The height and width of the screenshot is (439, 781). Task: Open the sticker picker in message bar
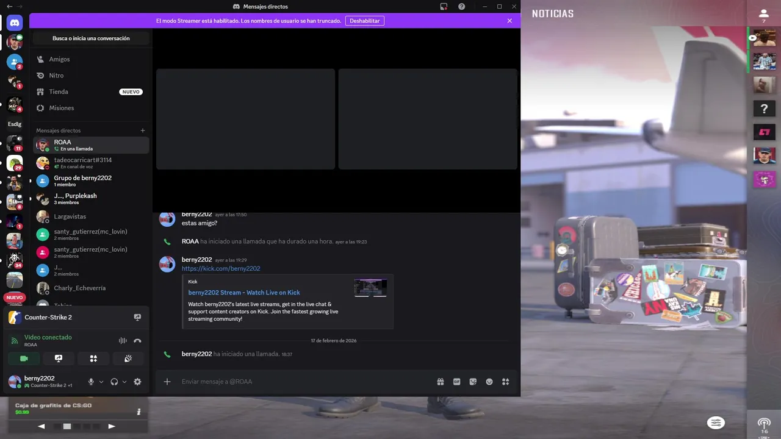[x=473, y=382]
